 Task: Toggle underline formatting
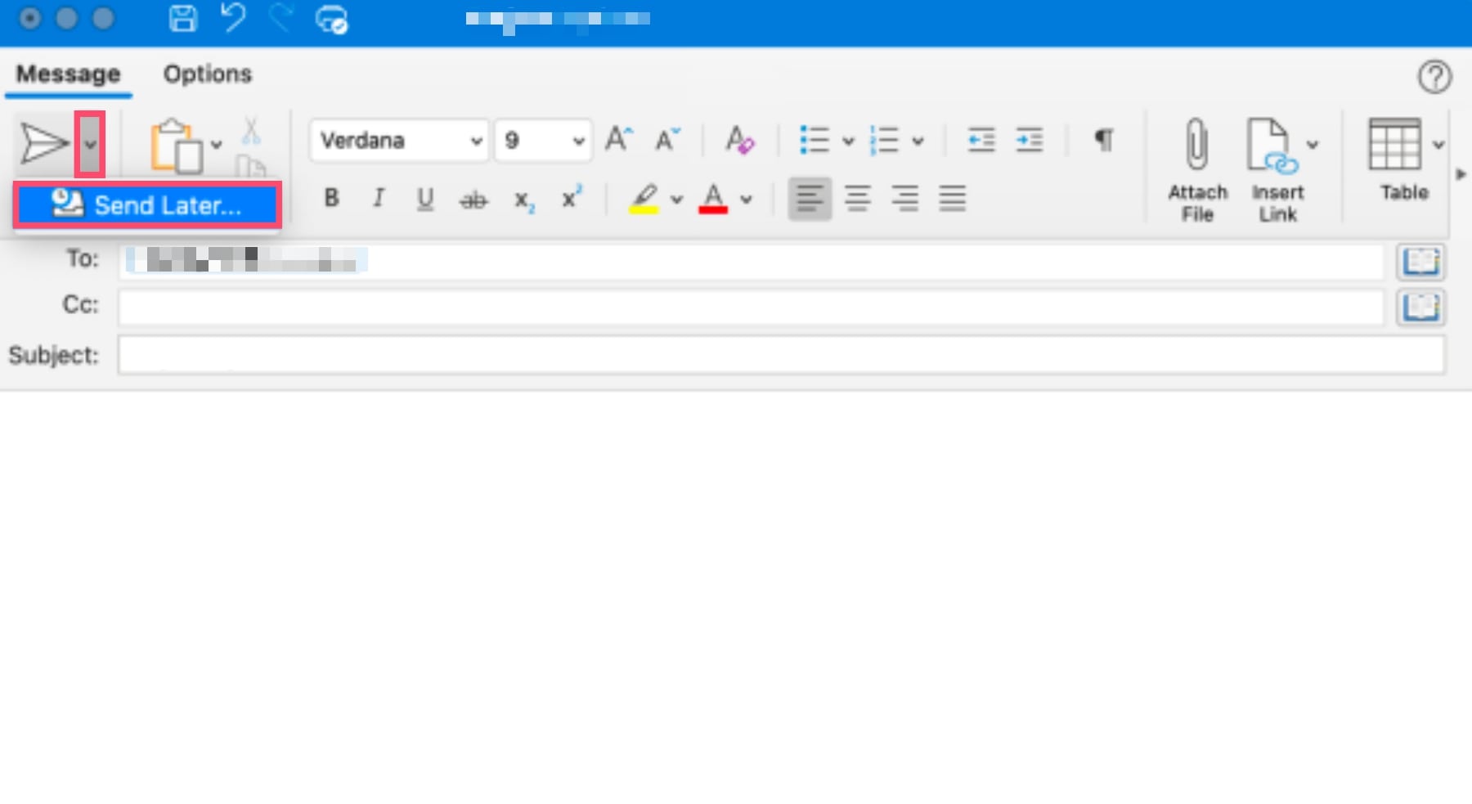coord(424,198)
